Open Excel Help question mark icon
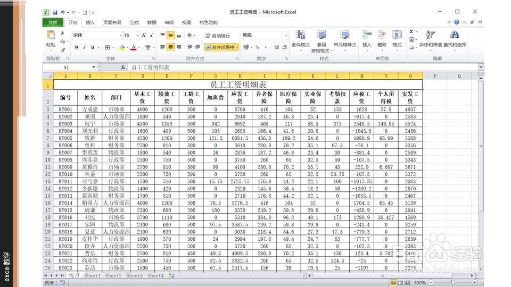The width and height of the screenshot is (511, 287). coord(457,22)
